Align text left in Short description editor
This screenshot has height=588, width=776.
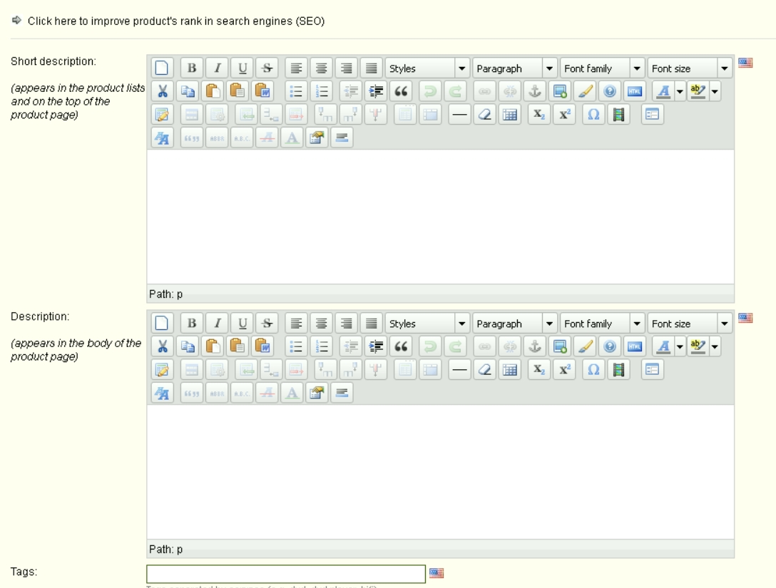pyautogui.click(x=296, y=68)
